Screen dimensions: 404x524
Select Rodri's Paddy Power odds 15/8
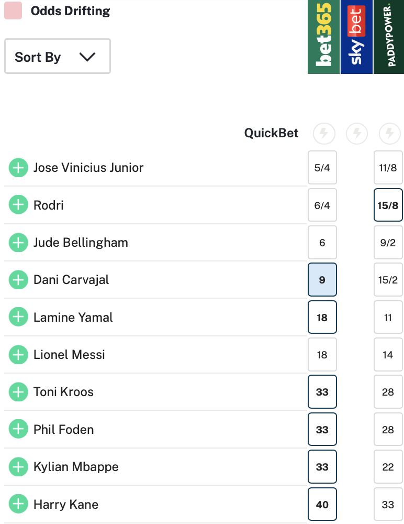[x=388, y=205]
